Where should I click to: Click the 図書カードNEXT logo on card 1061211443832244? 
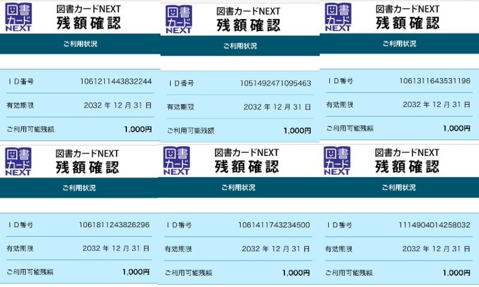19,17
